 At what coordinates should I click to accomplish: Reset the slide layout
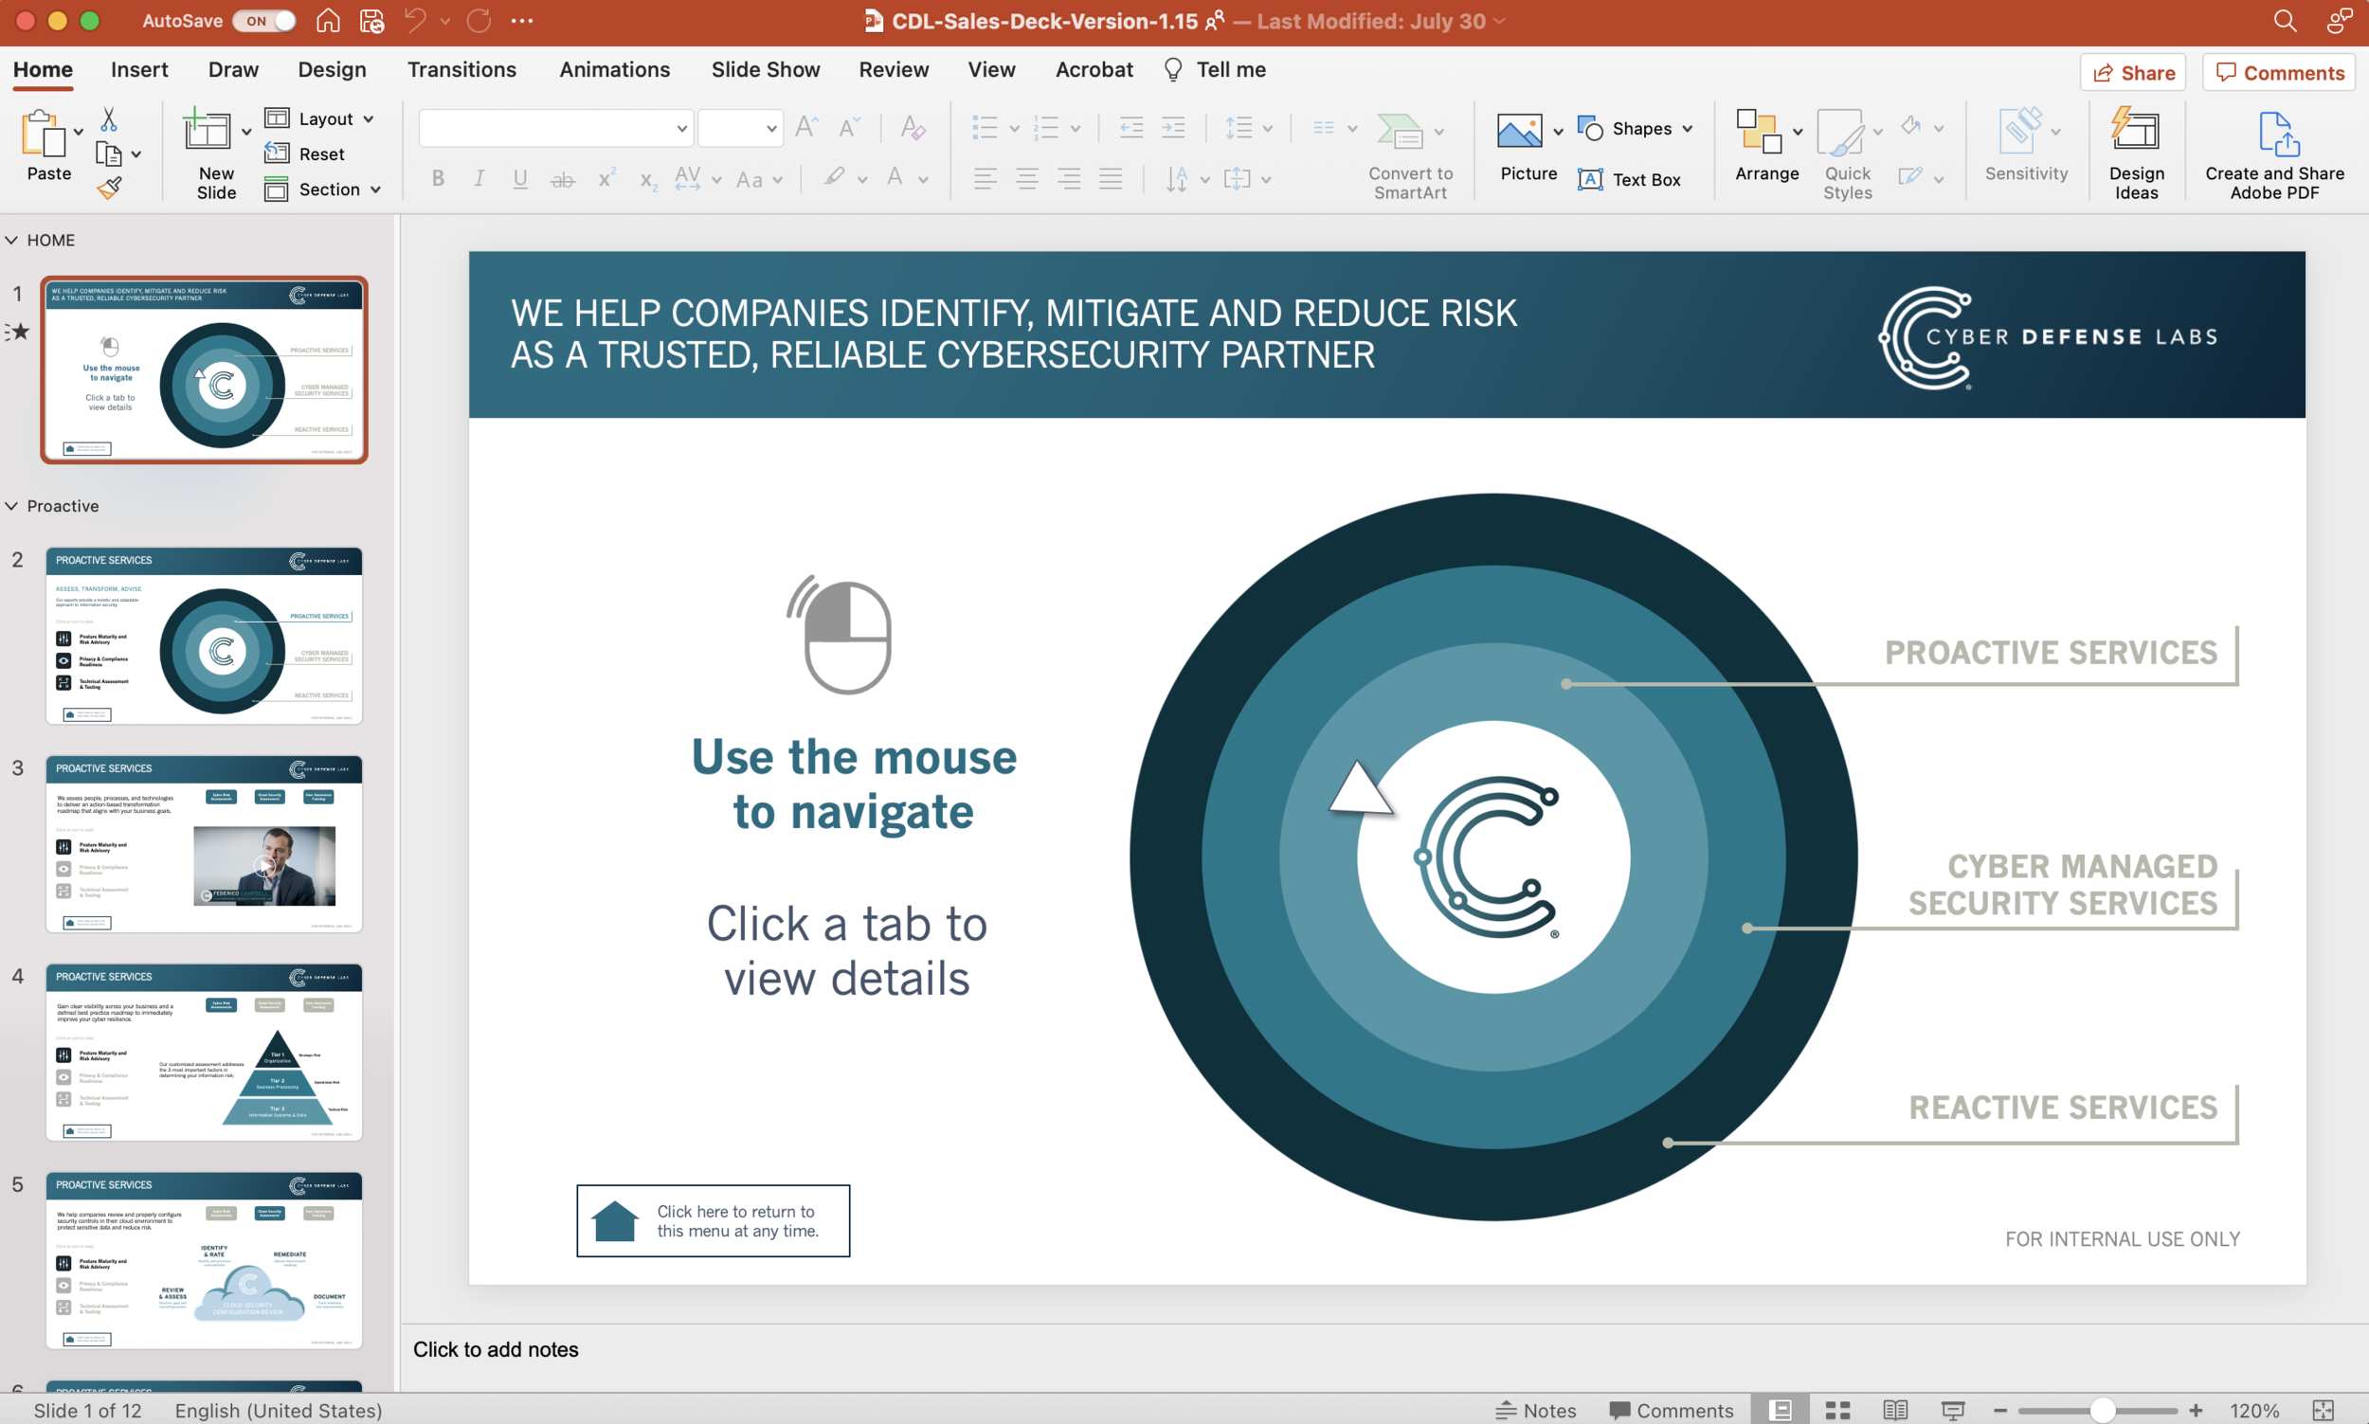click(304, 153)
